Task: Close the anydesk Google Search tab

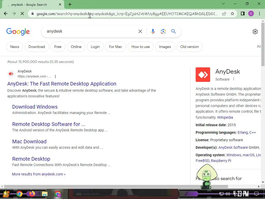Action: pos(60,5)
